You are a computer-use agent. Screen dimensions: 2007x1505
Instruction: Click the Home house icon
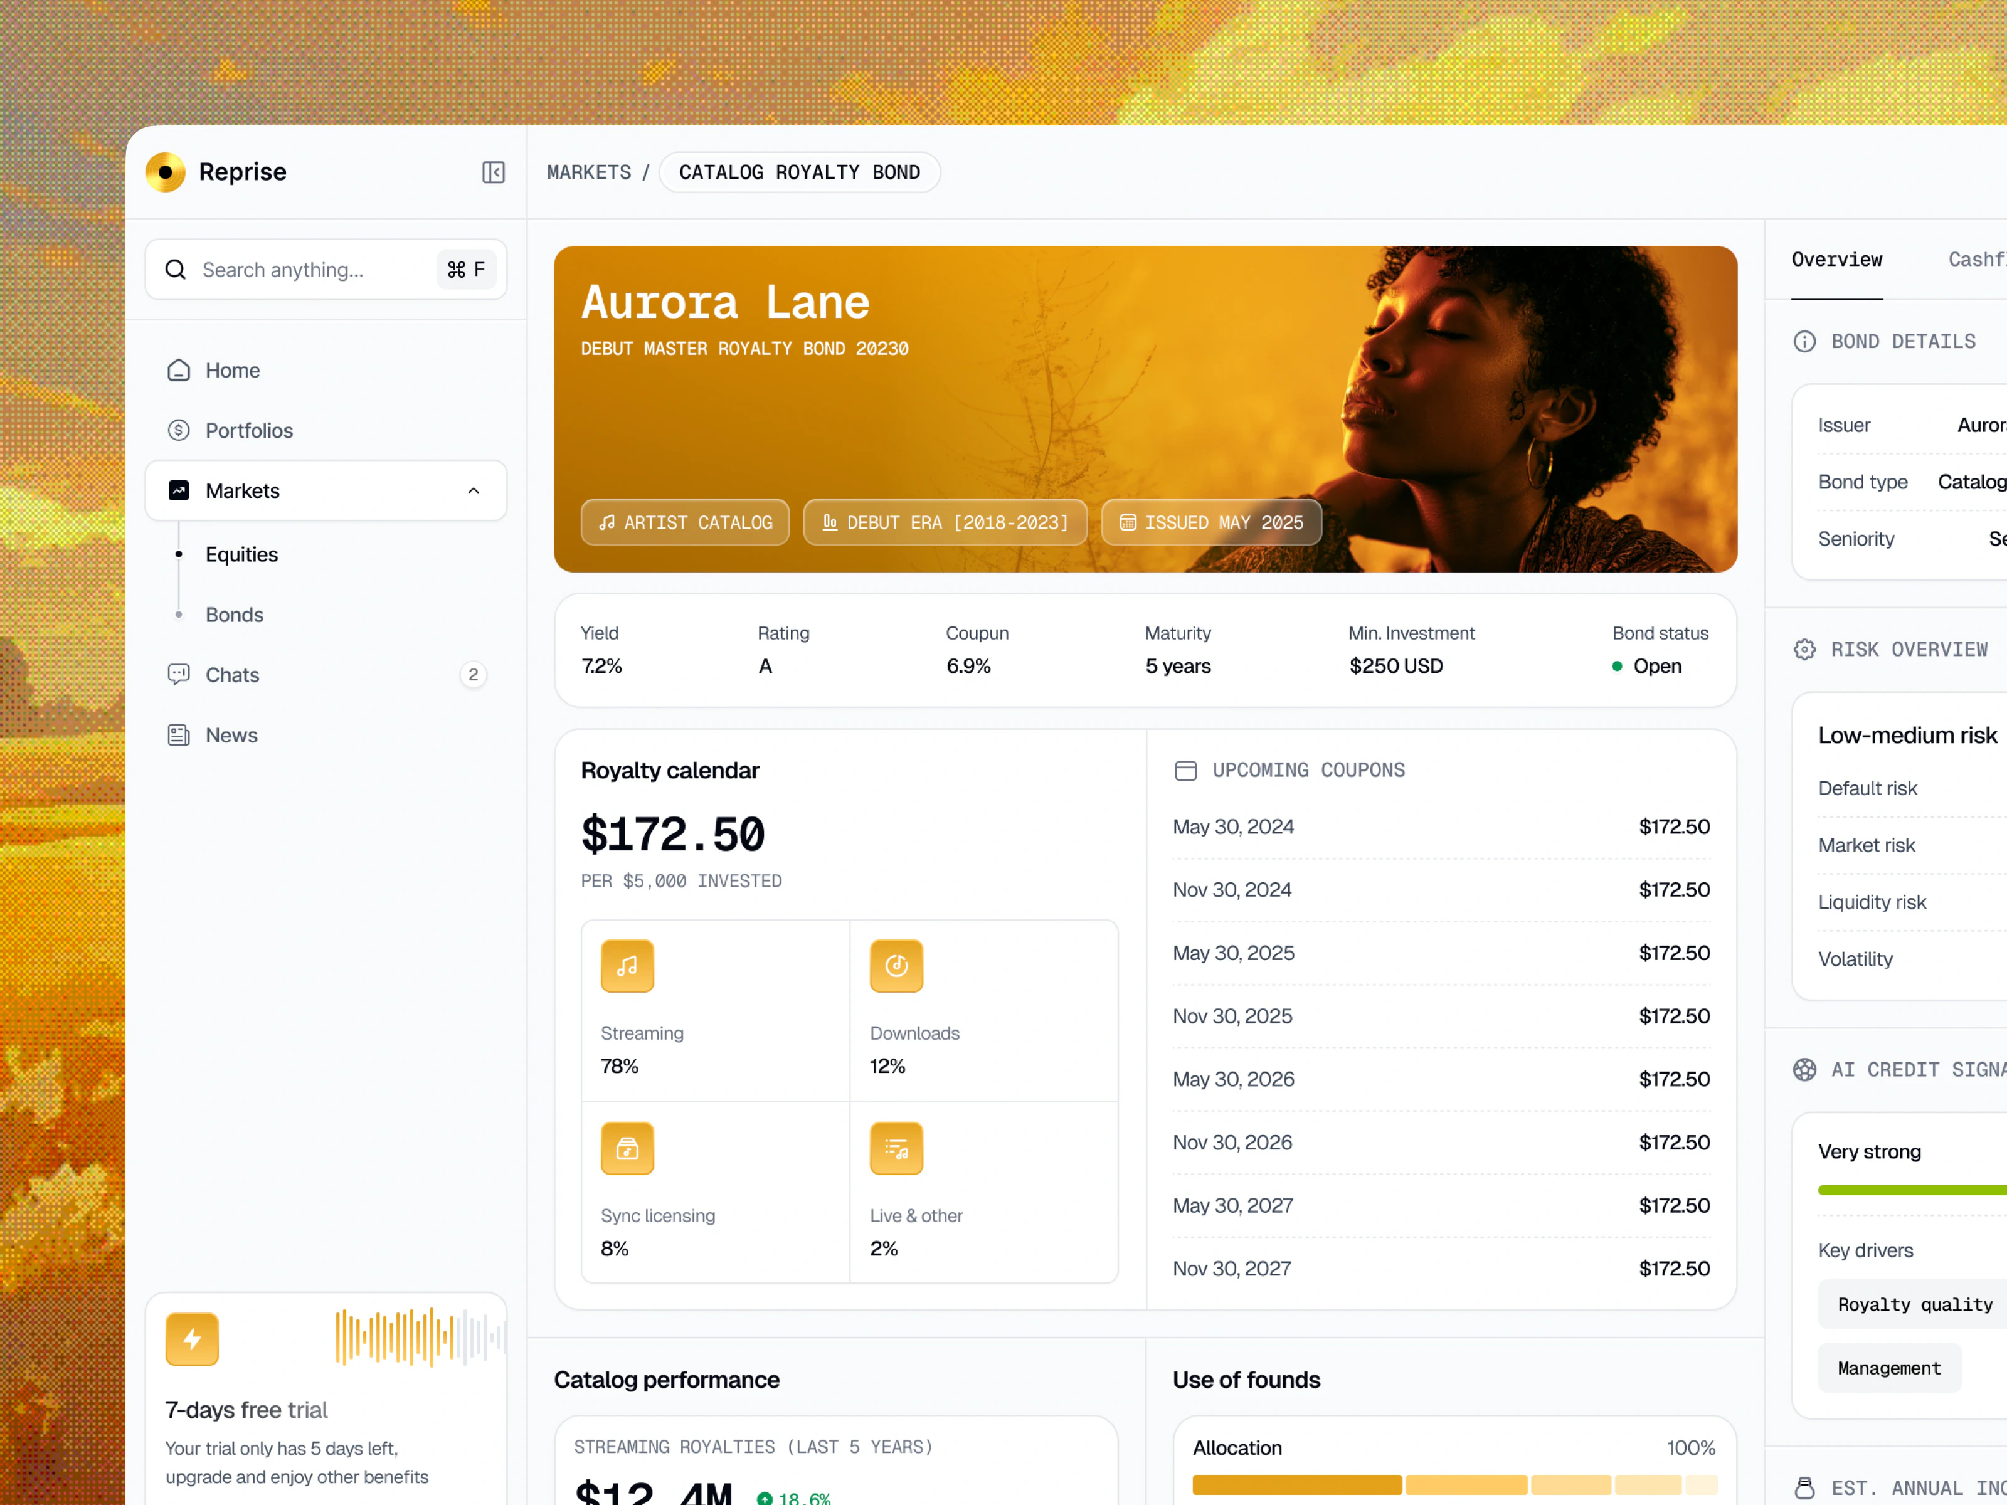click(x=179, y=370)
